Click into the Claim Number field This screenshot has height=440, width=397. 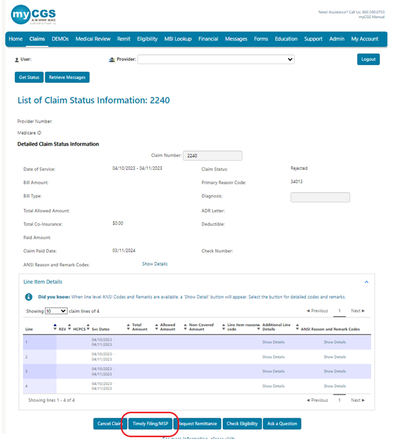click(212, 156)
